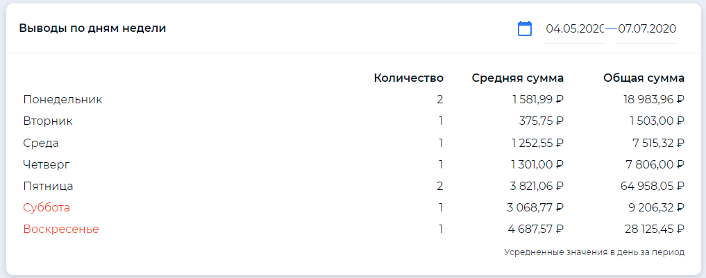706x278 pixels.
Task: Select the Среда row label
Action: (41, 143)
